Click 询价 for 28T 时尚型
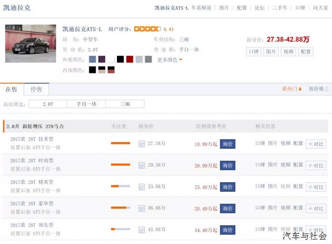Image resolution: width=332 pixels, height=244 pixels. [x=227, y=165]
